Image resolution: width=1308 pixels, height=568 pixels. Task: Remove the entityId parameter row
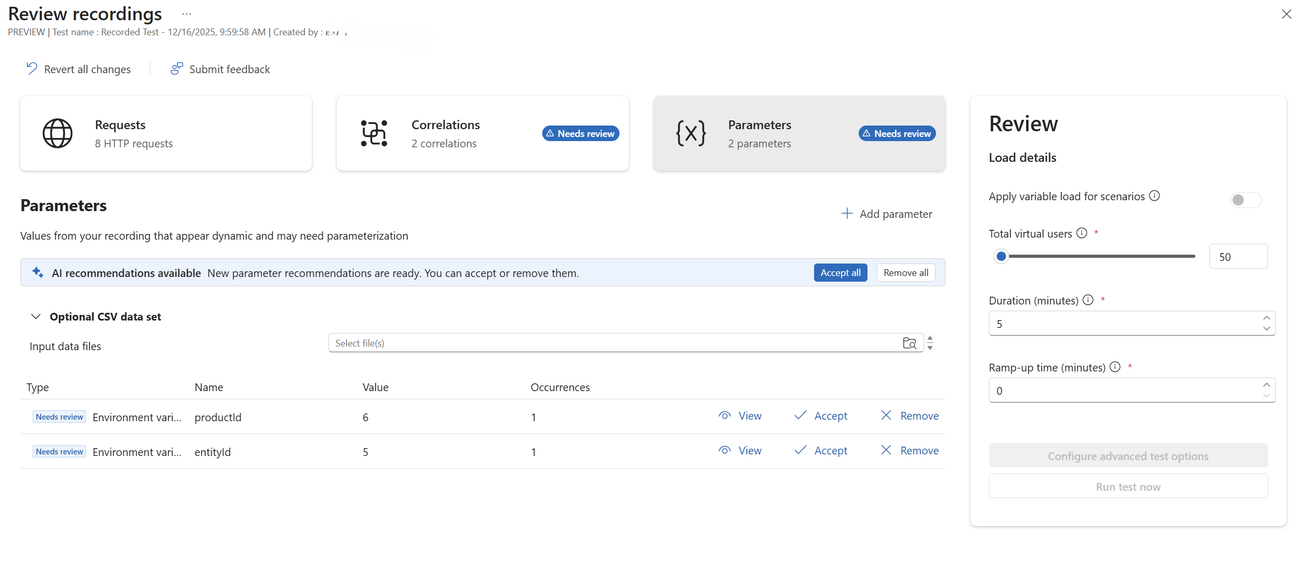(910, 450)
